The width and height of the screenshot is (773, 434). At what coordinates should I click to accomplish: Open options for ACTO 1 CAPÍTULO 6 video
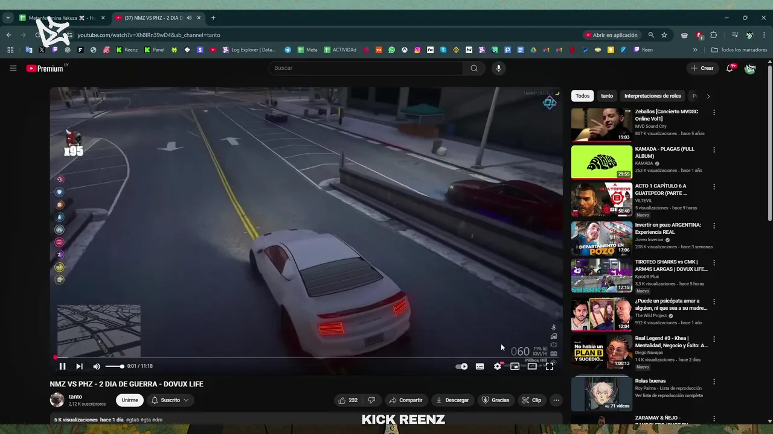pos(714,187)
